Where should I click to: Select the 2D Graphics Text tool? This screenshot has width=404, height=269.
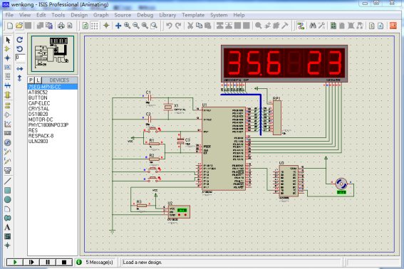[7, 227]
